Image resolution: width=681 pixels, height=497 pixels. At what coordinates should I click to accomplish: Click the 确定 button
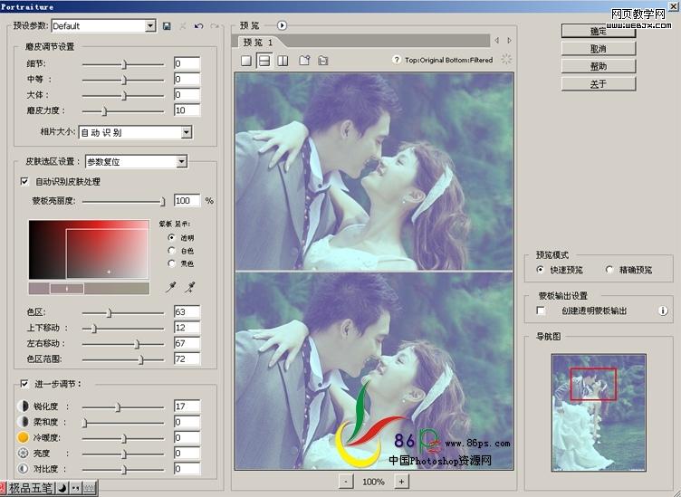(x=599, y=31)
